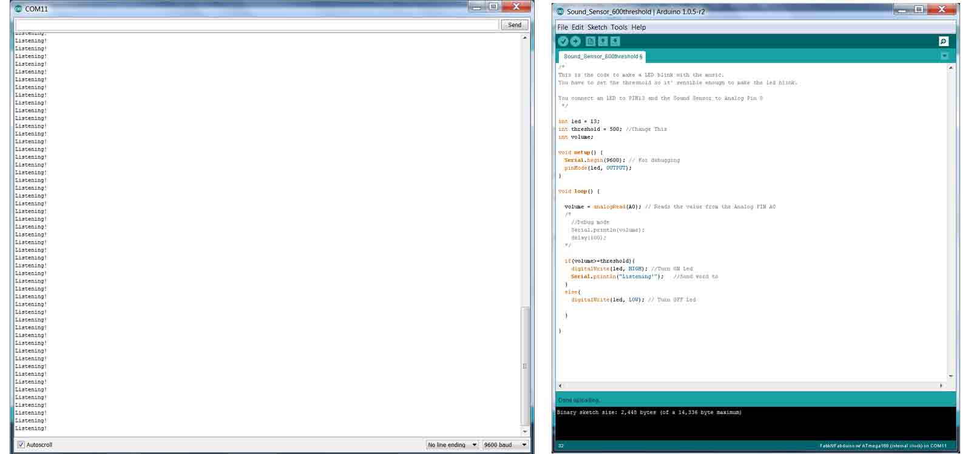Screen dimensions: 971x454
Task: Click the '//Change This' comment
Action: click(x=646, y=129)
